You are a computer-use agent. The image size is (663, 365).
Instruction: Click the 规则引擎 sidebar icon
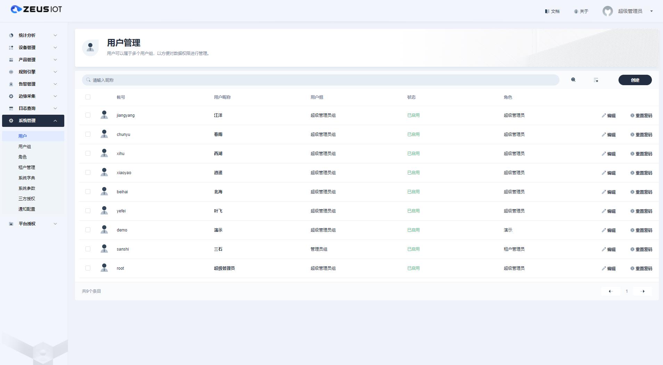pyautogui.click(x=11, y=72)
